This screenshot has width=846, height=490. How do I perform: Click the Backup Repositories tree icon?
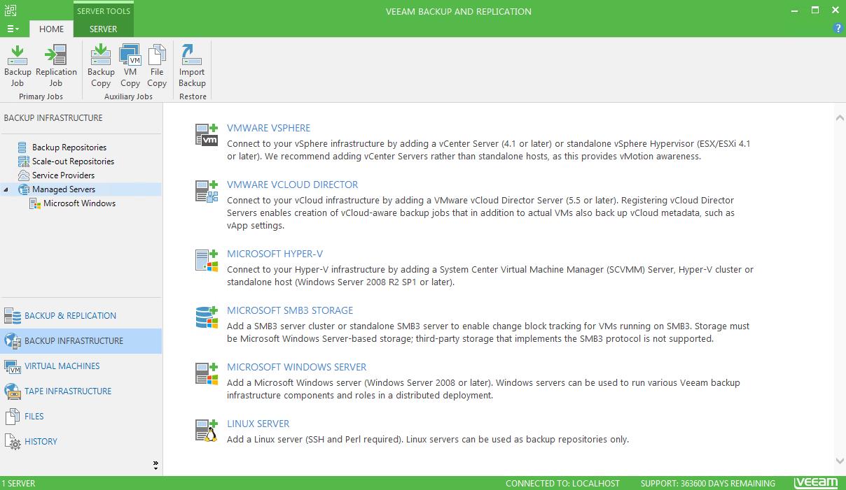point(23,147)
